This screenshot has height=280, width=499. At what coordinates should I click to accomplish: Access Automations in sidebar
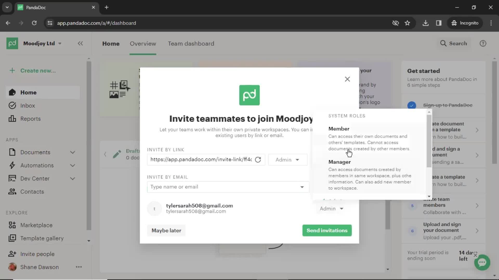pyautogui.click(x=37, y=165)
